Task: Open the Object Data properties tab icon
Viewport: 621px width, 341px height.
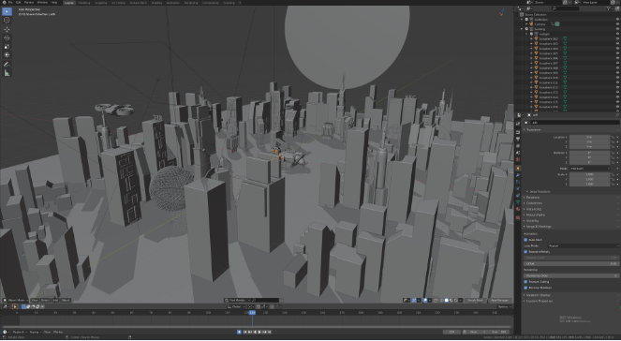Action: pos(518,202)
